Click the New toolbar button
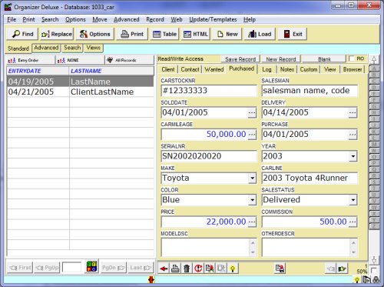 coord(227,34)
